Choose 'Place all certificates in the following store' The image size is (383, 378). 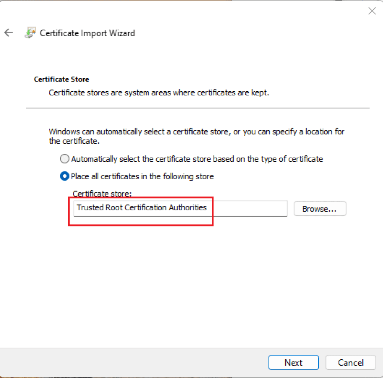[x=64, y=176]
